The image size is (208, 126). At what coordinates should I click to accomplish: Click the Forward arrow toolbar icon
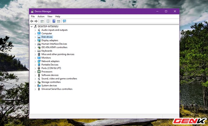(x=36, y=21)
